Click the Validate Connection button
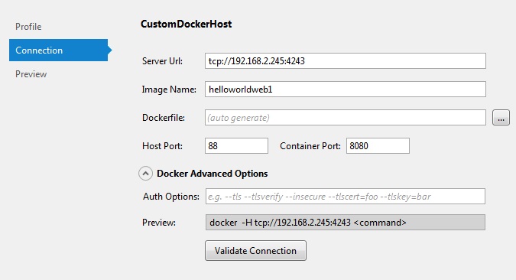 255,251
